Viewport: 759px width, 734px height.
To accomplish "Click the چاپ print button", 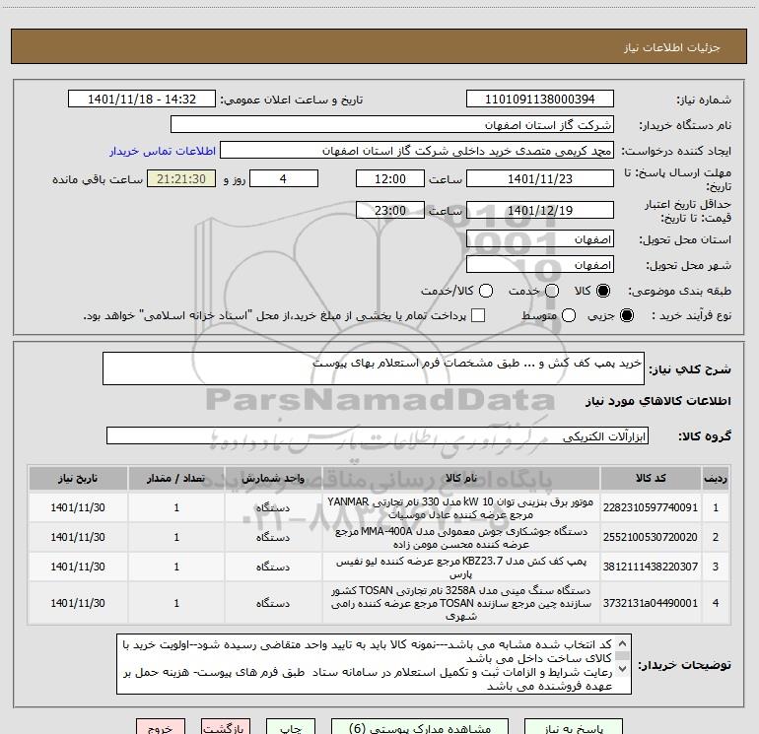I will pos(291,728).
